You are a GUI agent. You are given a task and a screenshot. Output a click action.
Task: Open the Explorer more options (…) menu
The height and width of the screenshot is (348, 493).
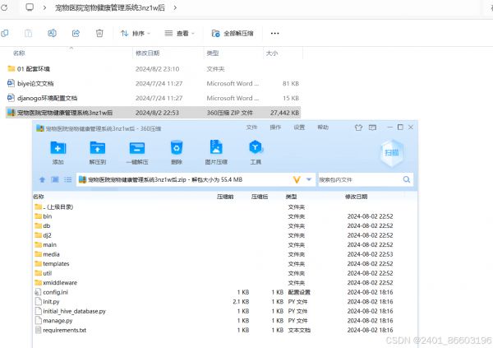274,33
